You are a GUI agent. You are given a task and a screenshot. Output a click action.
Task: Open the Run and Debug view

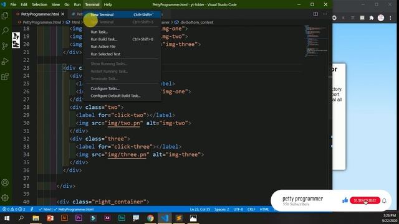tap(5, 61)
